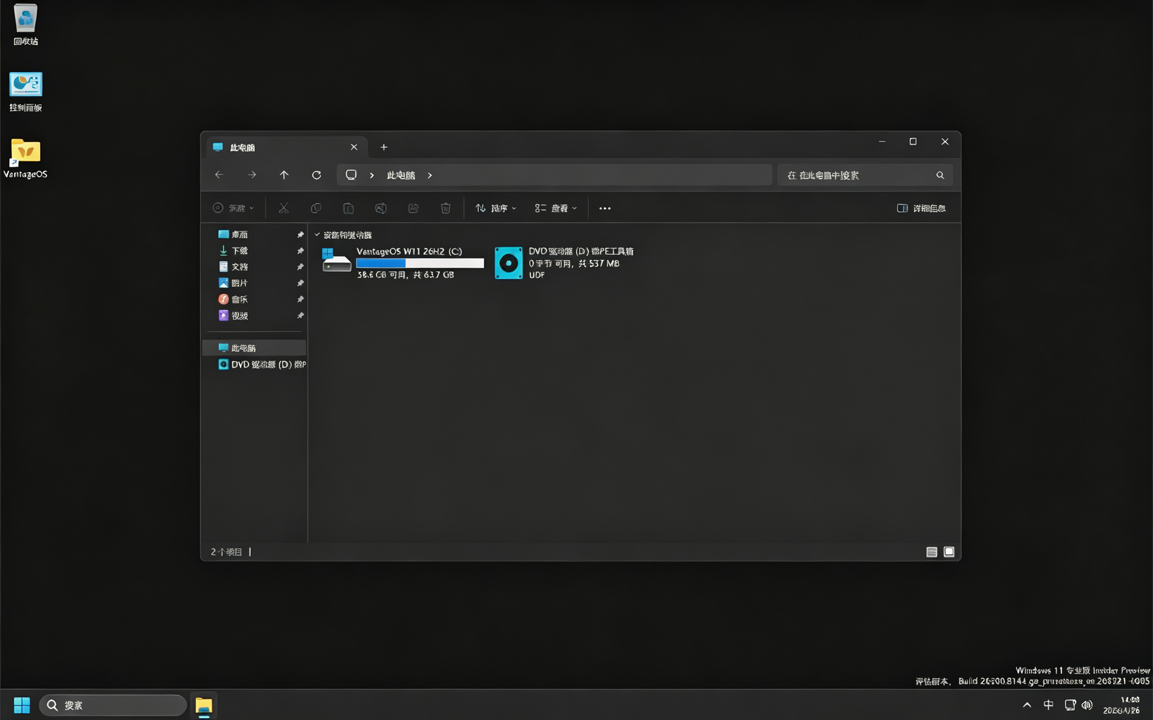Minimize the Explorer window
The image size is (1153, 720).
tap(882, 141)
